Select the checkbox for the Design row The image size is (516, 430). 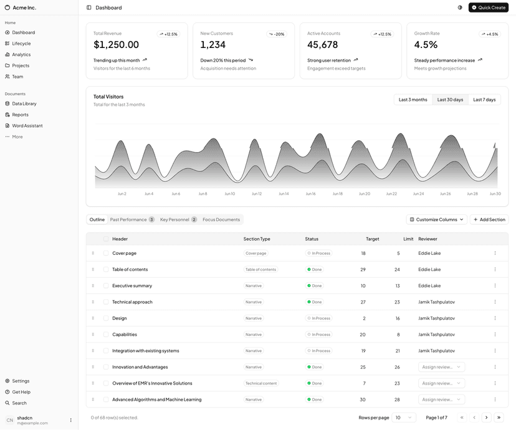(105, 318)
